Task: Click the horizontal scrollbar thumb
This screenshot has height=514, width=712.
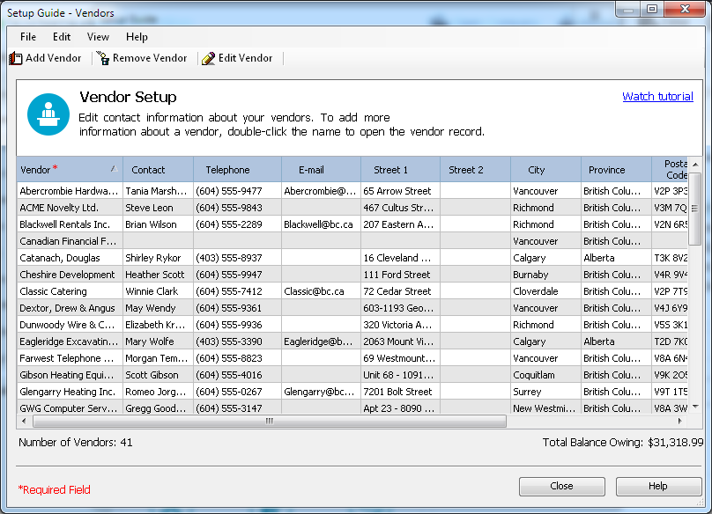Action: point(269,422)
